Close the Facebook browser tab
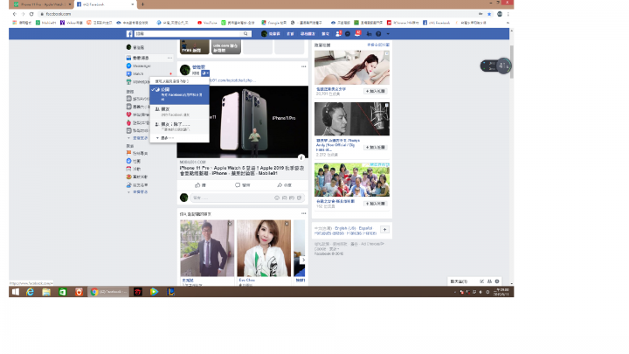 133,4
